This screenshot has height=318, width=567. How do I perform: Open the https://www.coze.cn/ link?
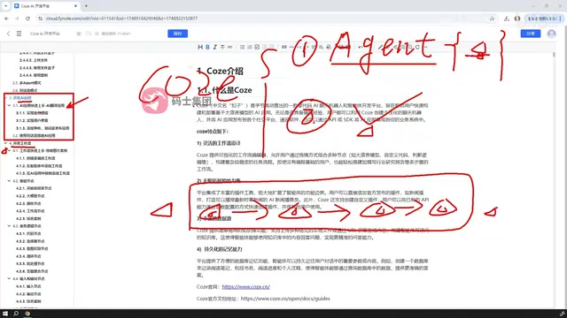(x=246, y=286)
